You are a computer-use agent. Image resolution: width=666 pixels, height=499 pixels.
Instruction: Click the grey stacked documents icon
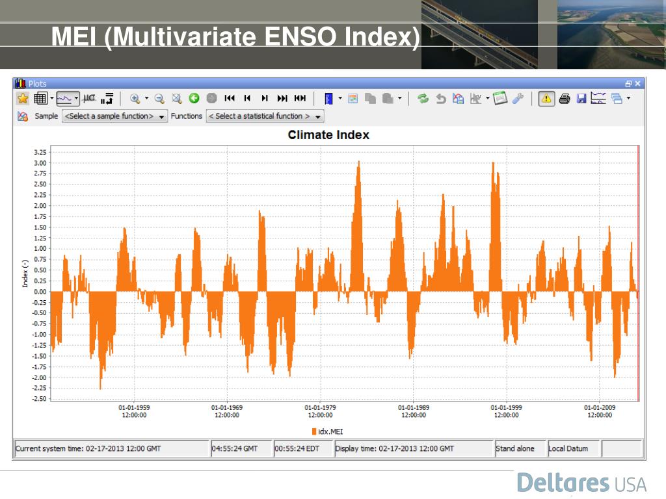[x=388, y=99]
